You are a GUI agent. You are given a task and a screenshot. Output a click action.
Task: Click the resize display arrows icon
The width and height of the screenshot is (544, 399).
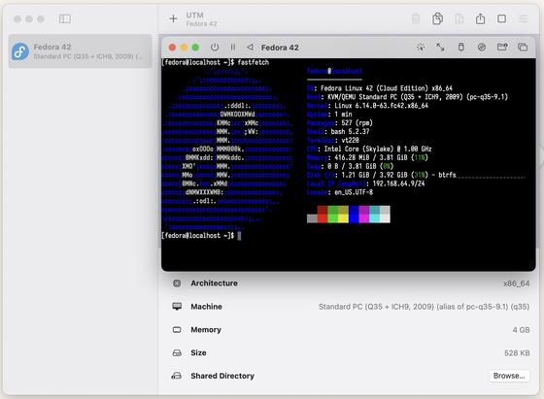tap(440, 47)
